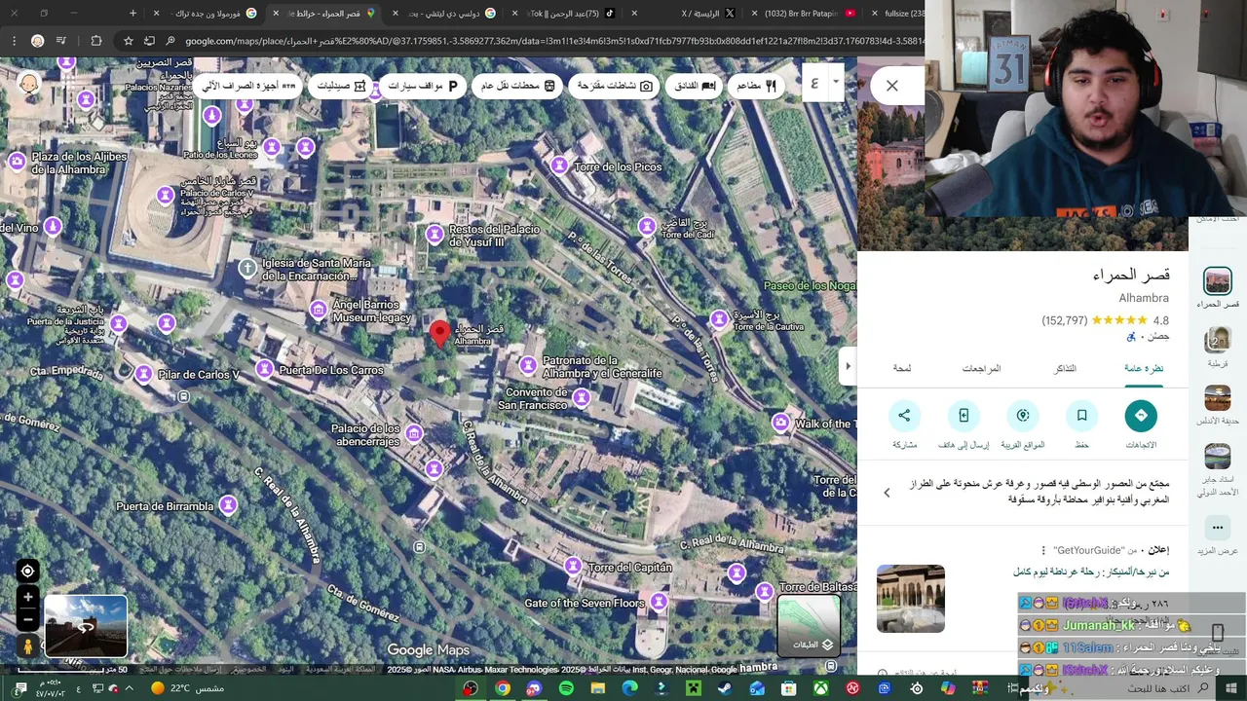The image size is (1247, 701).
Task: Click the address bar URL
Action: click(555, 41)
